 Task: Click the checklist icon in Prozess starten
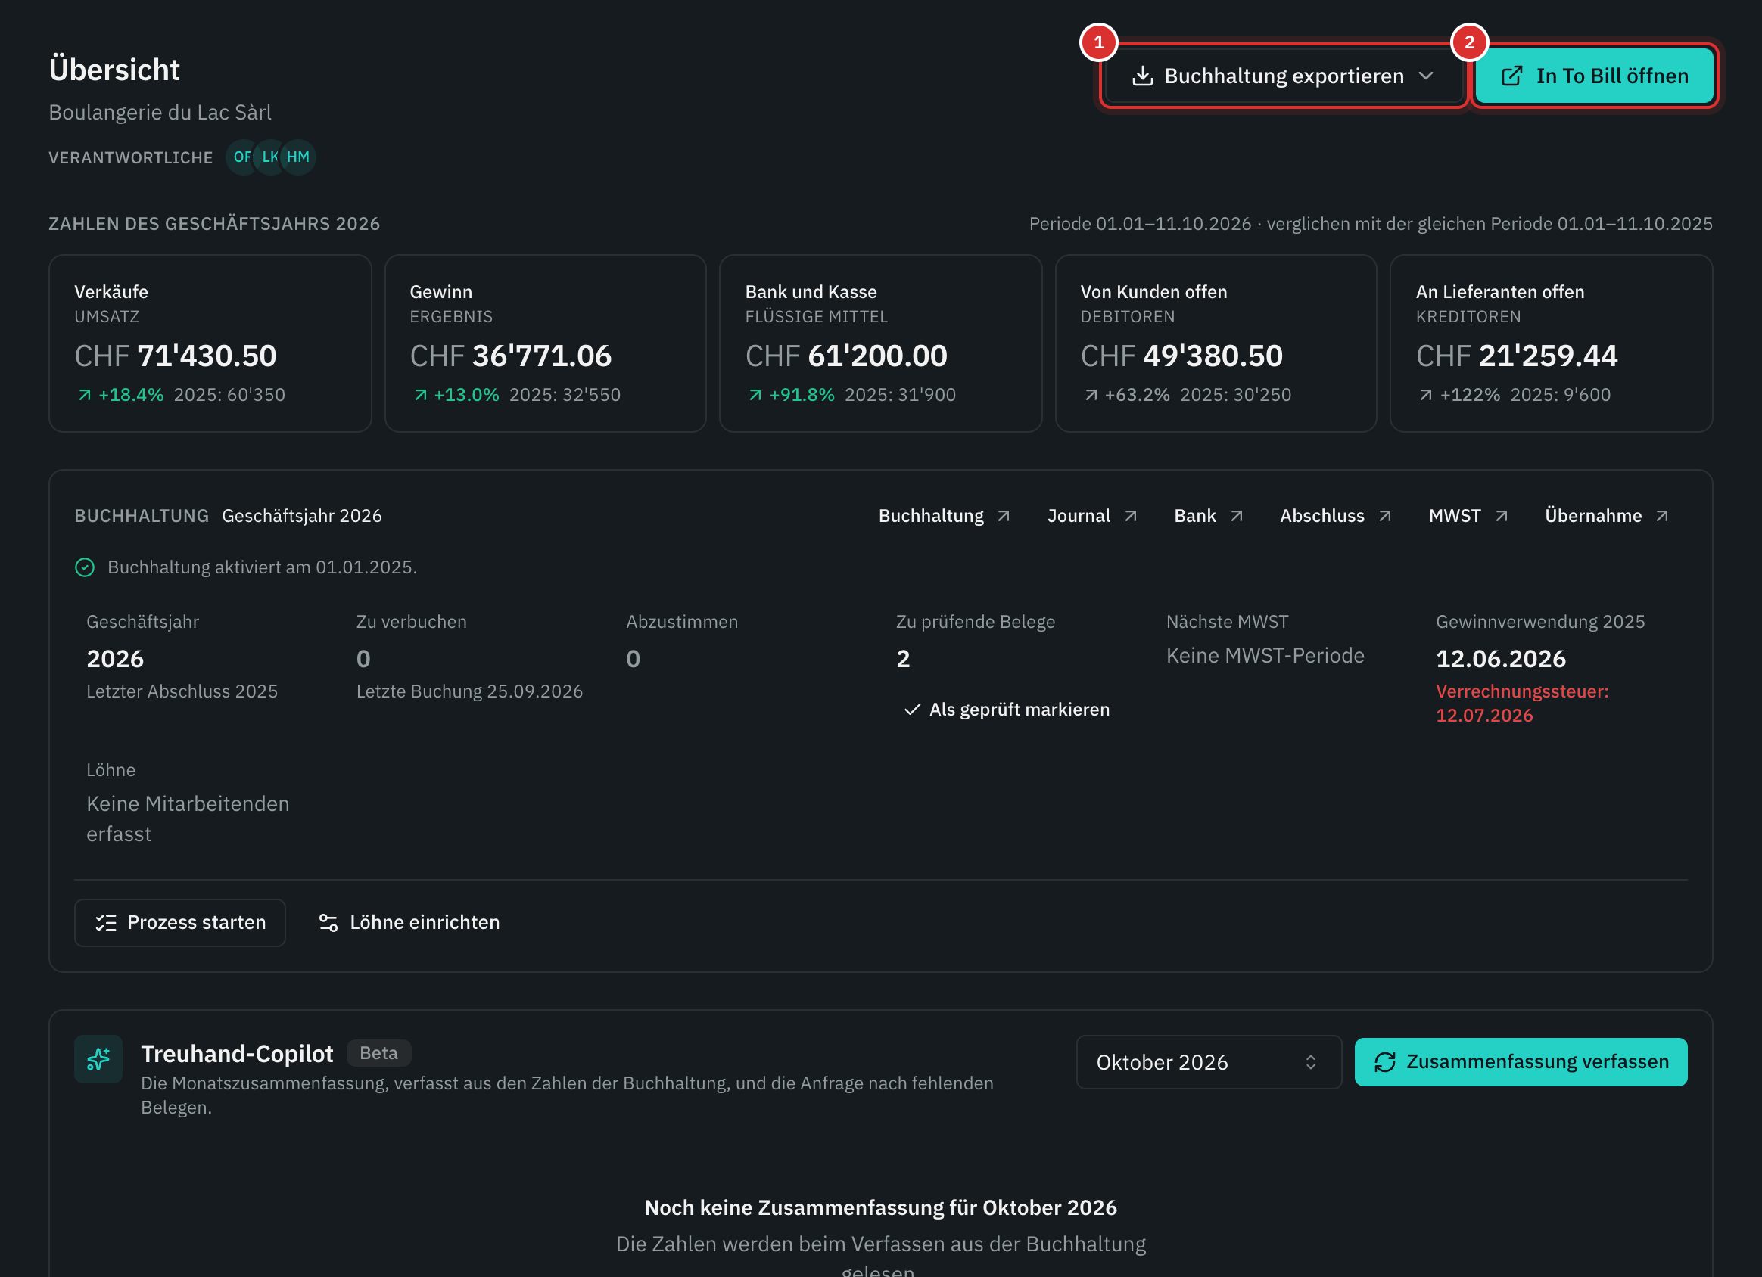point(106,923)
